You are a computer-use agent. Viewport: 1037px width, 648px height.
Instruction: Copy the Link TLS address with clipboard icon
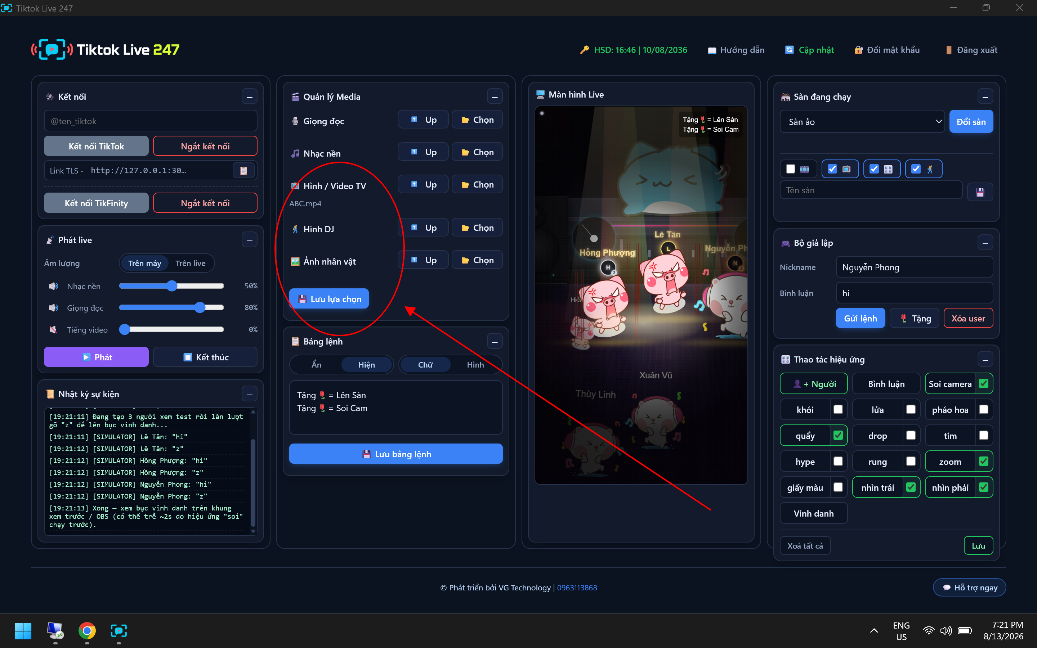[x=243, y=171]
